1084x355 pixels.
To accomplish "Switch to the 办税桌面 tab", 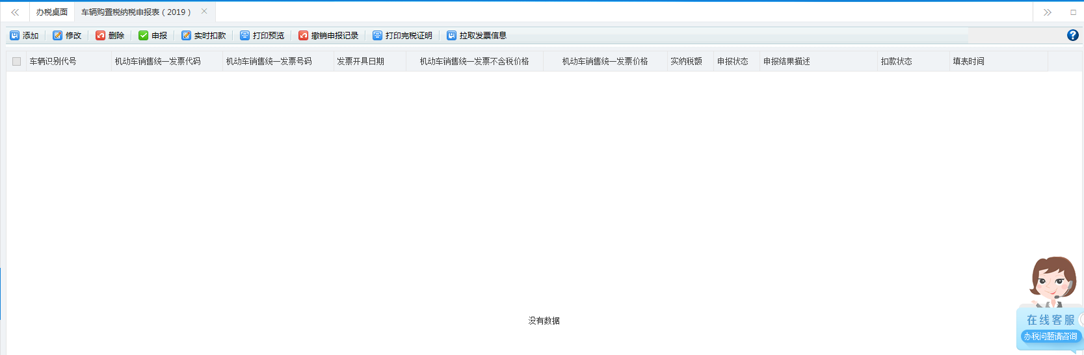I will point(51,12).
